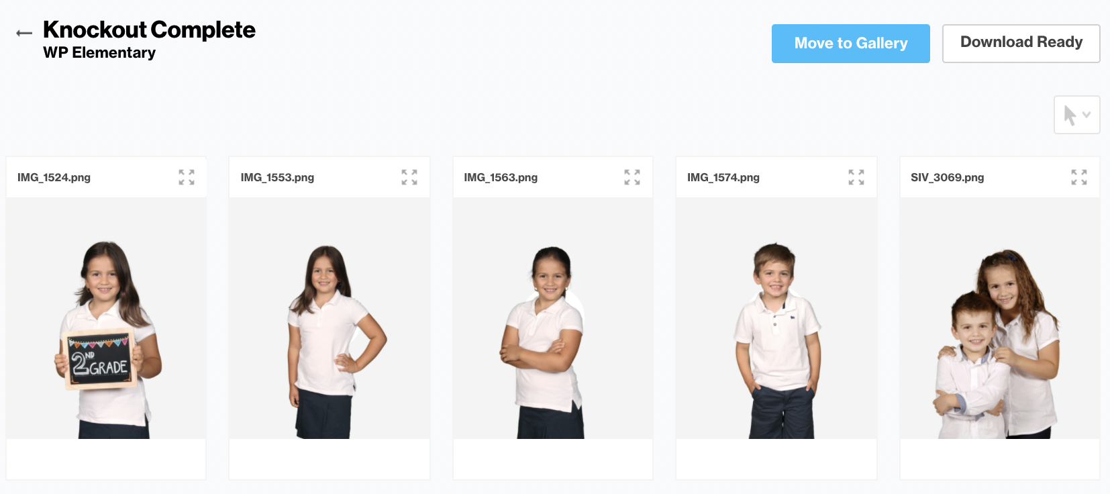Viewport: 1110px width, 494px height.
Task: Expand IMG_1574.png to fullscreen view
Action: 856,177
